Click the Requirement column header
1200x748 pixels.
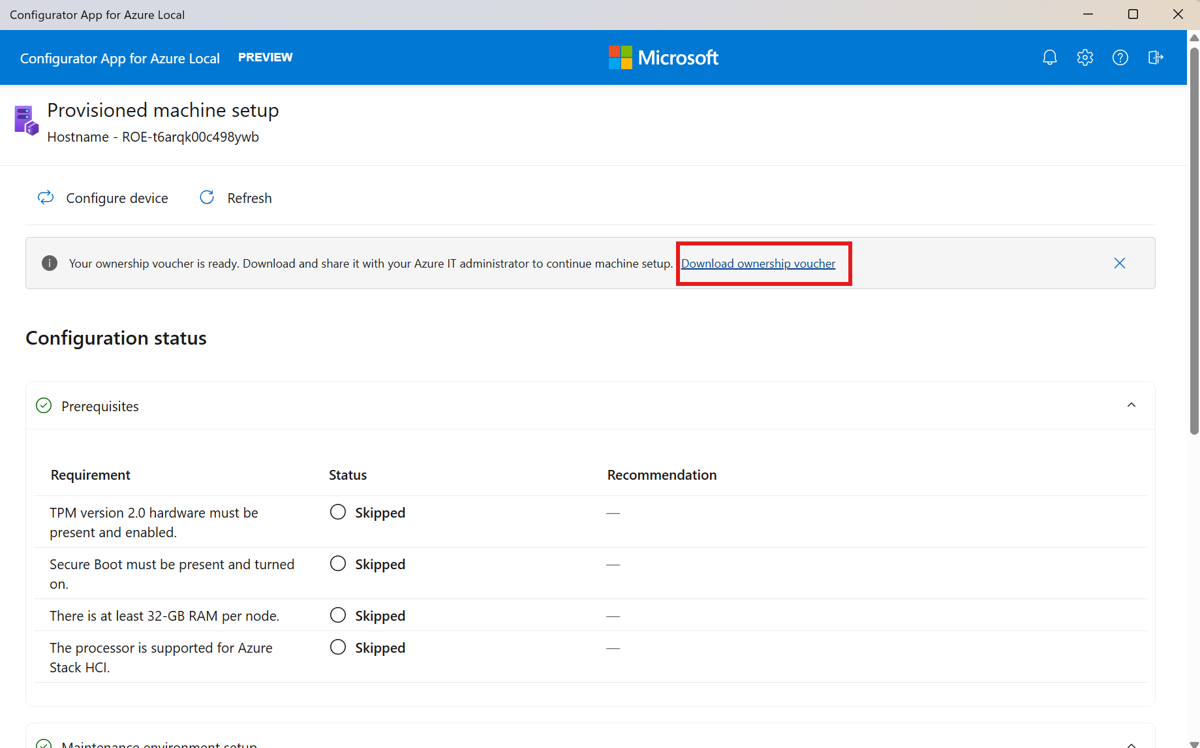point(91,475)
